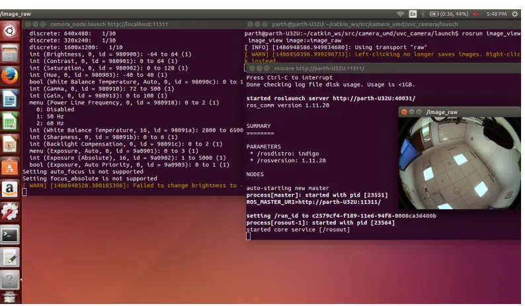525x306 pixels.
Task: Open the 5:48 PM clock menu
Action: click(x=496, y=14)
